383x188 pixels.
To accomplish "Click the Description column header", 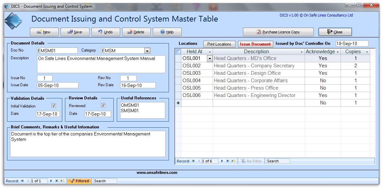I will tap(256, 52).
